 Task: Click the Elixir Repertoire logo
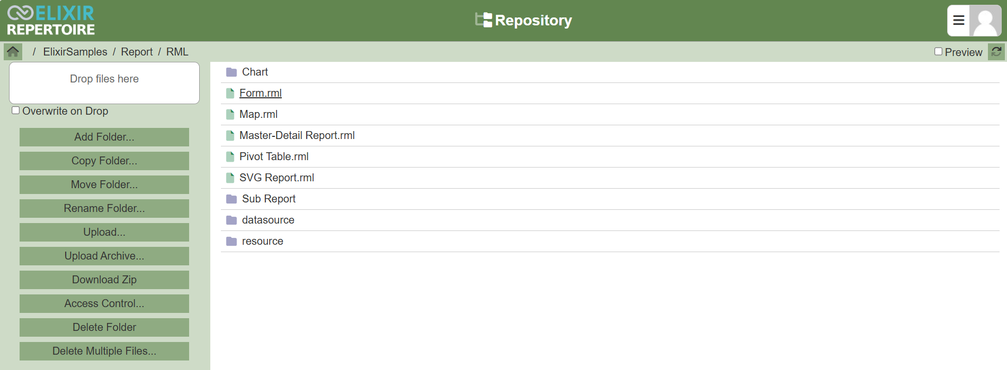pyautogui.click(x=51, y=21)
